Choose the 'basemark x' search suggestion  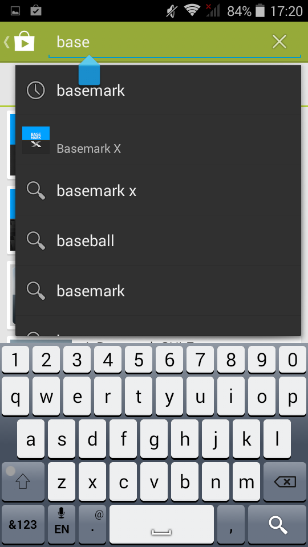(x=158, y=190)
